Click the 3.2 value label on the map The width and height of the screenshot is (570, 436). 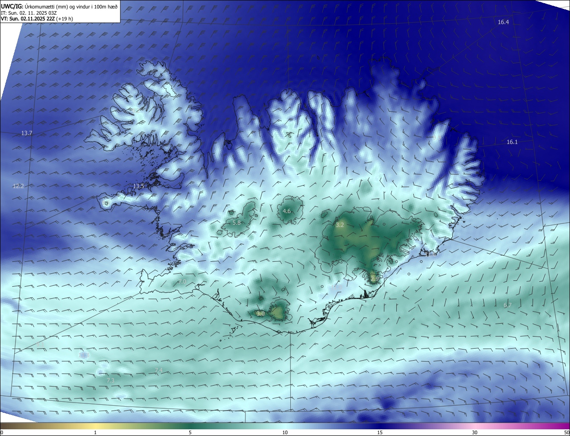pyautogui.click(x=340, y=225)
